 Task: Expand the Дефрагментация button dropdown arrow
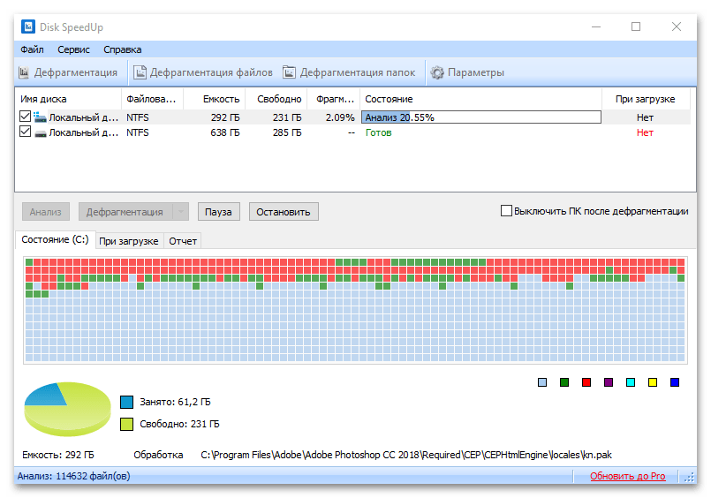(181, 212)
